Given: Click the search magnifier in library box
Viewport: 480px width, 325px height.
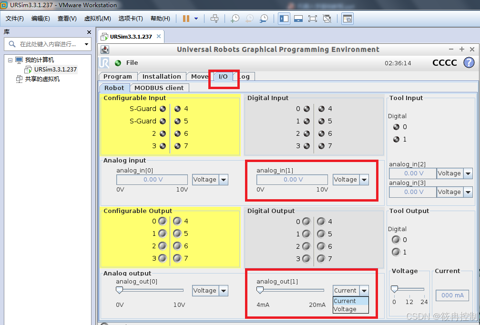Looking at the screenshot, I should [12, 44].
